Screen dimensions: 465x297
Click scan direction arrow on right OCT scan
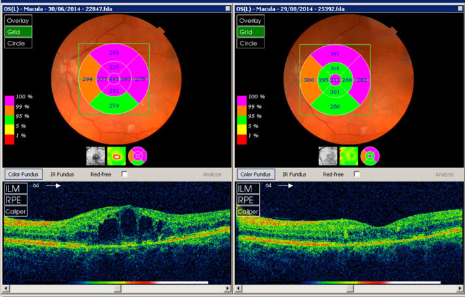(286, 186)
